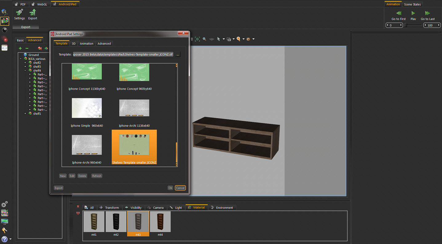This screenshot has width=442, height=244.
Task: Click the New template button
Action: tap(63, 176)
